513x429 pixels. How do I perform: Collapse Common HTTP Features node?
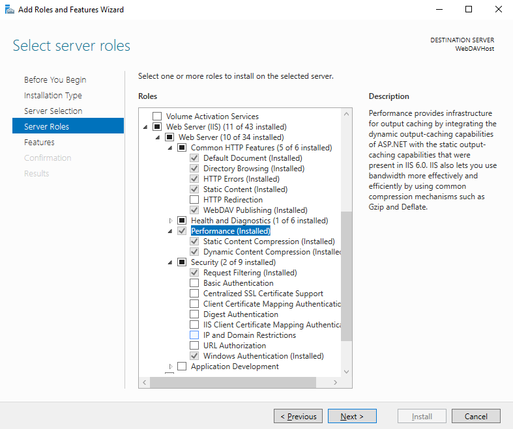click(x=170, y=148)
